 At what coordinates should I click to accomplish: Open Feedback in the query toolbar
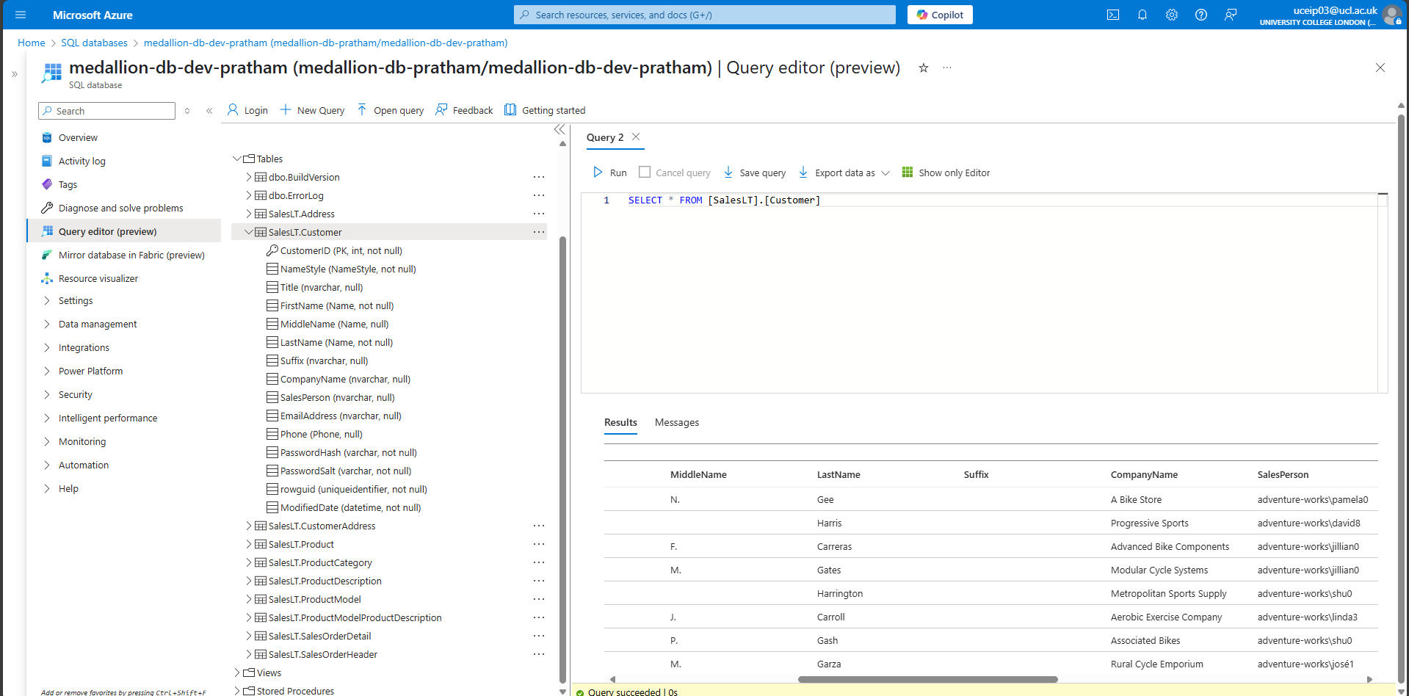pyautogui.click(x=464, y=110)
